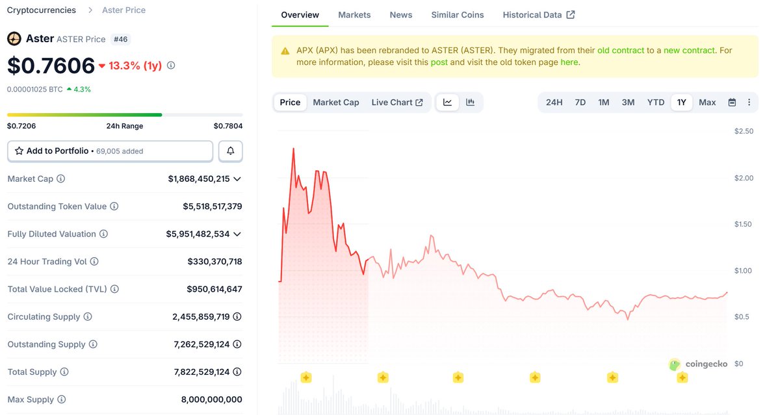Click the first yellow news marker under chart
Image resolution: width=780 pixels, height=415 pixels.
point(306,377)
